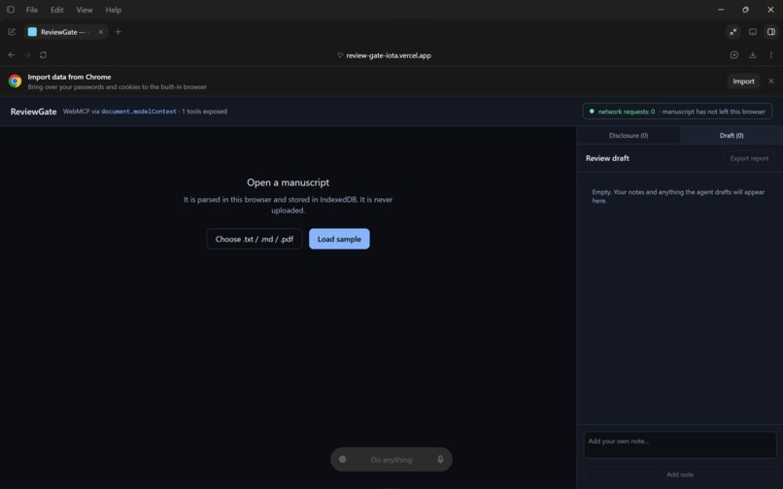
Task: Click the chat bubble play icon
Action: point(734,55)
